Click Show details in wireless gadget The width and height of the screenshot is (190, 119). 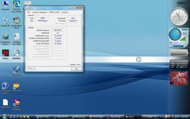tap(178, 46)
